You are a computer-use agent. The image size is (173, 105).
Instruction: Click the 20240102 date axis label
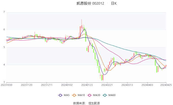tap(67, 85)
